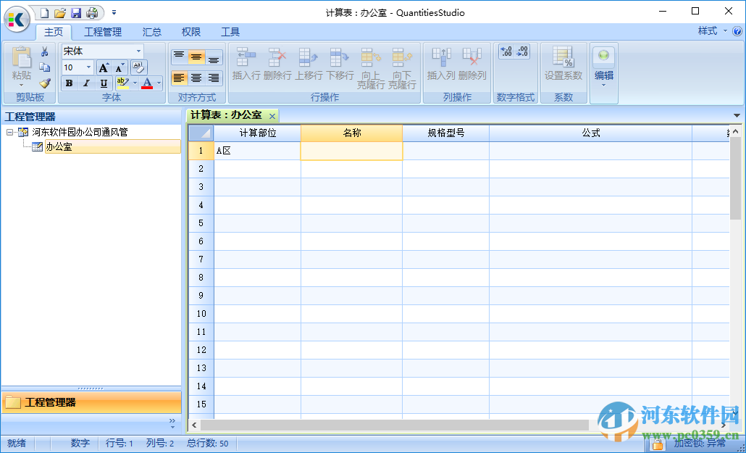746x453 pixels.
Task: Toggle italic formatting
Action: (85, 83)
